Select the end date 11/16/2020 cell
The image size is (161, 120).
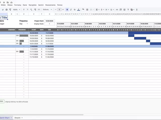click(x=50, y=52)
